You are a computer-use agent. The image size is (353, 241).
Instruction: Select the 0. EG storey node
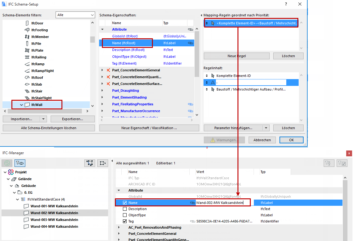click(28, 192)
